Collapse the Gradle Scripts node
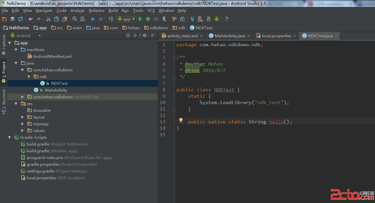 pos(9,137)
